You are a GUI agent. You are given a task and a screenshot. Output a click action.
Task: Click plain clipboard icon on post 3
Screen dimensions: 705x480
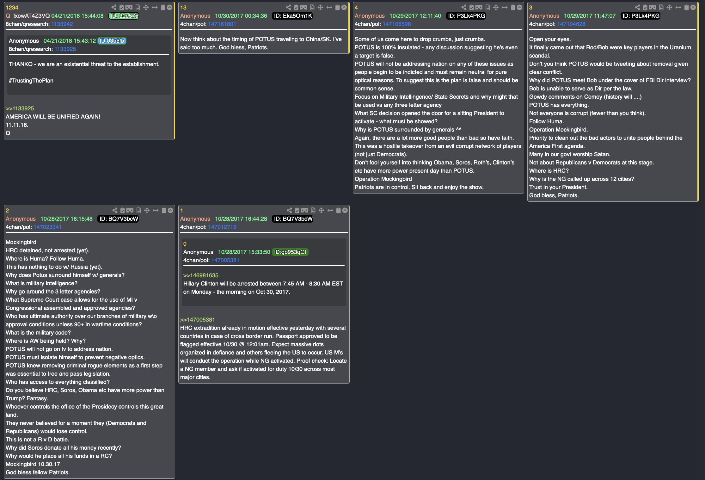point(686,7)
